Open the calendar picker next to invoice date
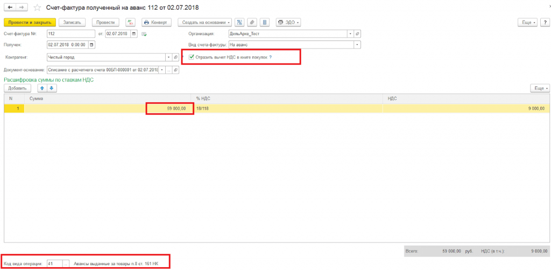Screen dimensions: 551x271 134,34
